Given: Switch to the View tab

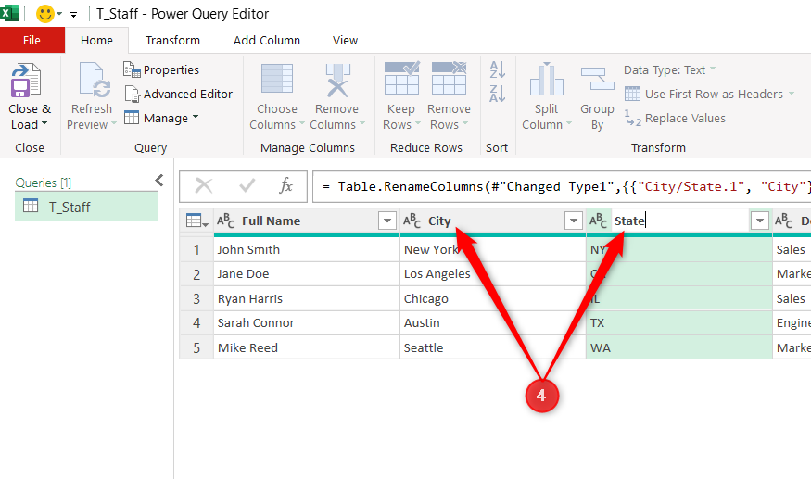Looking at the screenshot, I should point(345,41).
